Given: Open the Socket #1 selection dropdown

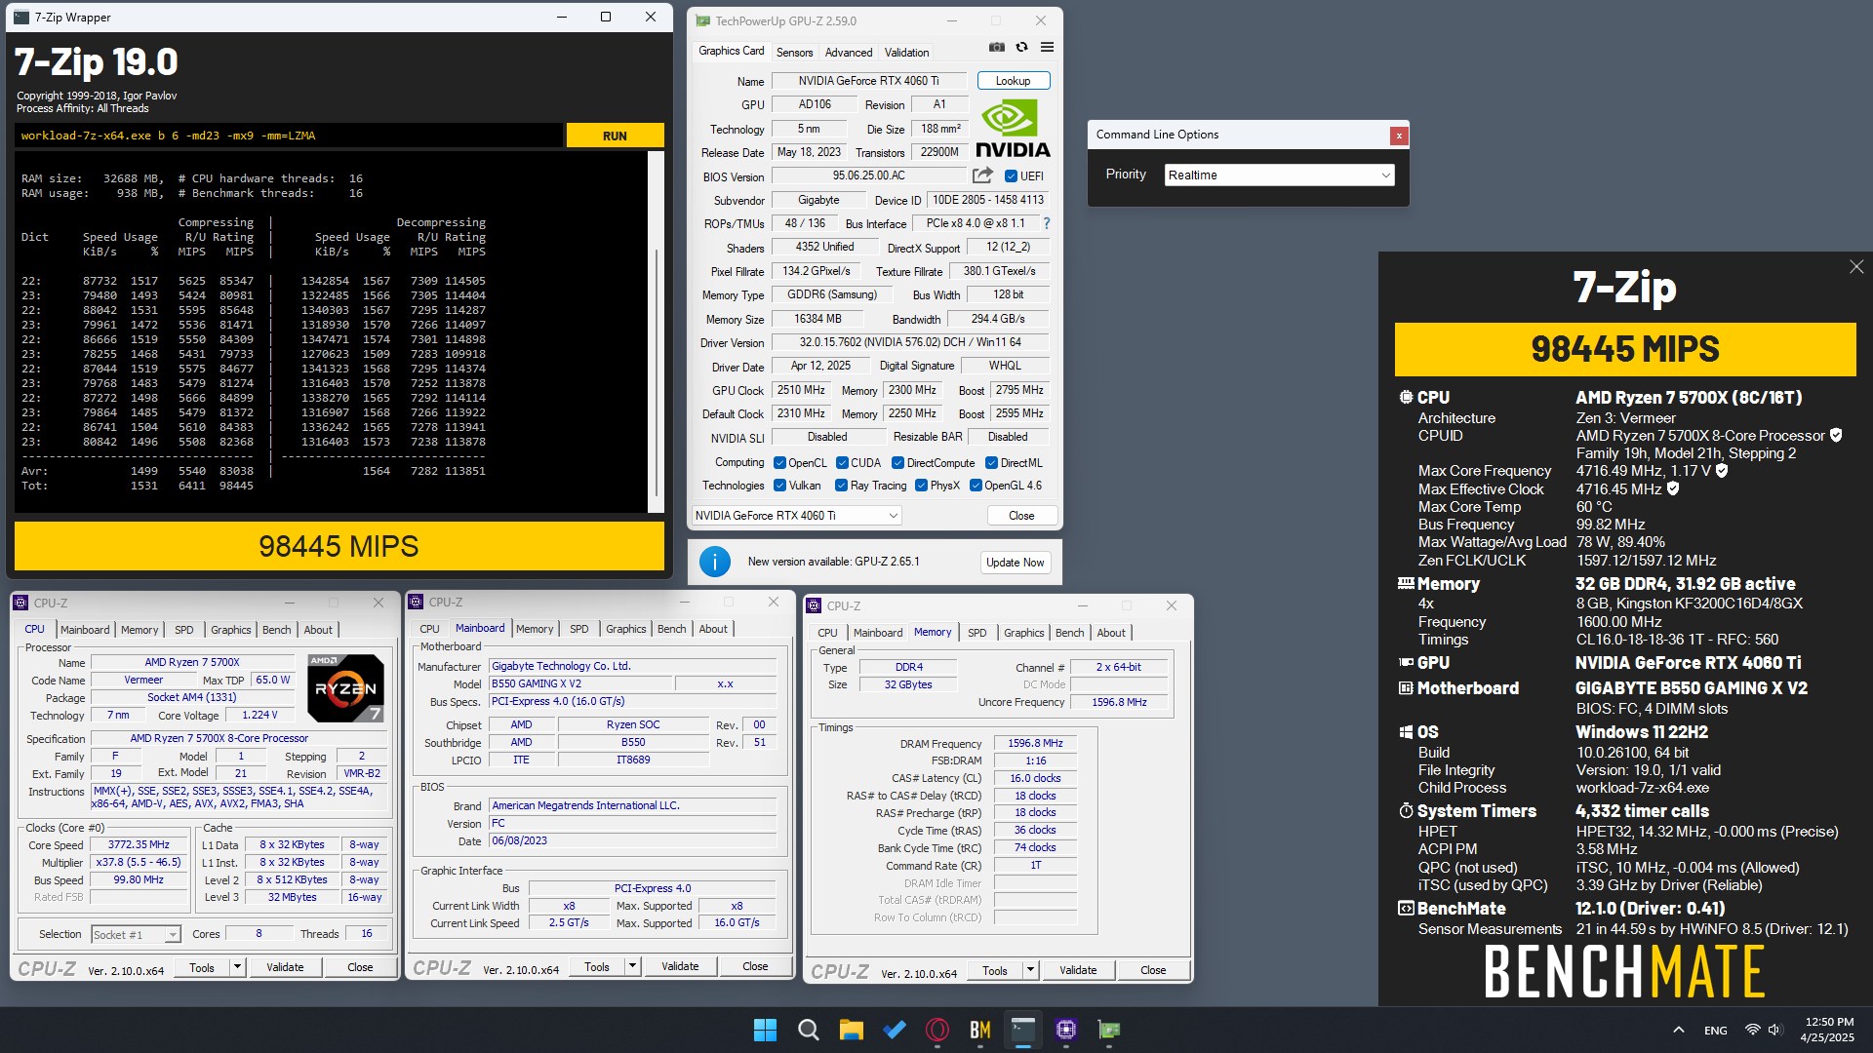Looking at the screenshot, I should click(x=136, y=934).
